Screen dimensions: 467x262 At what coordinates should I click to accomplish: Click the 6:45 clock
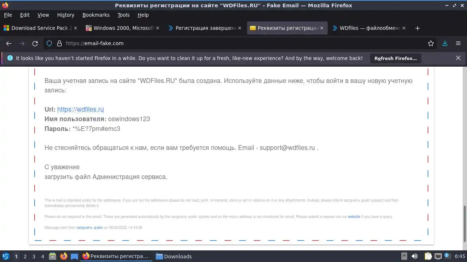460,256
